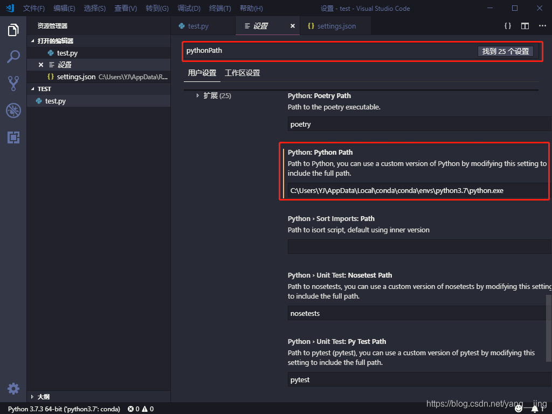Open the 文件(F) menu
552x414 pixels.
tap(34, 9)
